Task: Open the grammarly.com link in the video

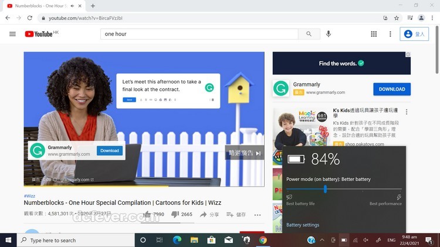Action: tap(77, 180)
